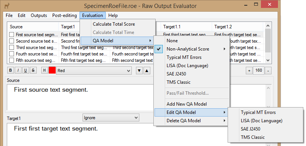306x146 pixels.
Task: Expand the Non-Analytical Score submenu
Action: pyautogui.click(x=191, y=49)
